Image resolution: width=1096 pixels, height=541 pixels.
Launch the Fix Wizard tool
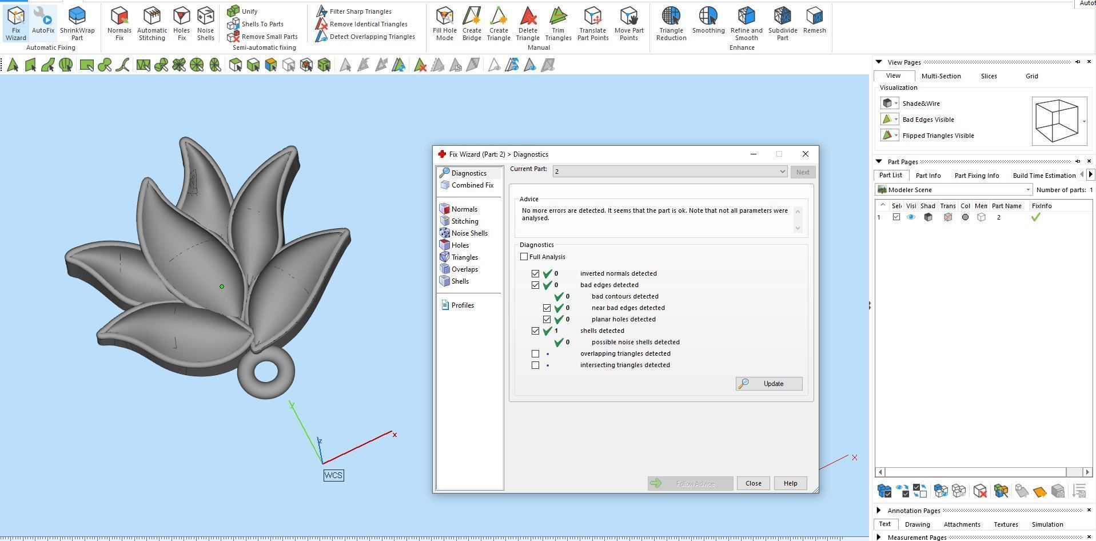[16, 23]
